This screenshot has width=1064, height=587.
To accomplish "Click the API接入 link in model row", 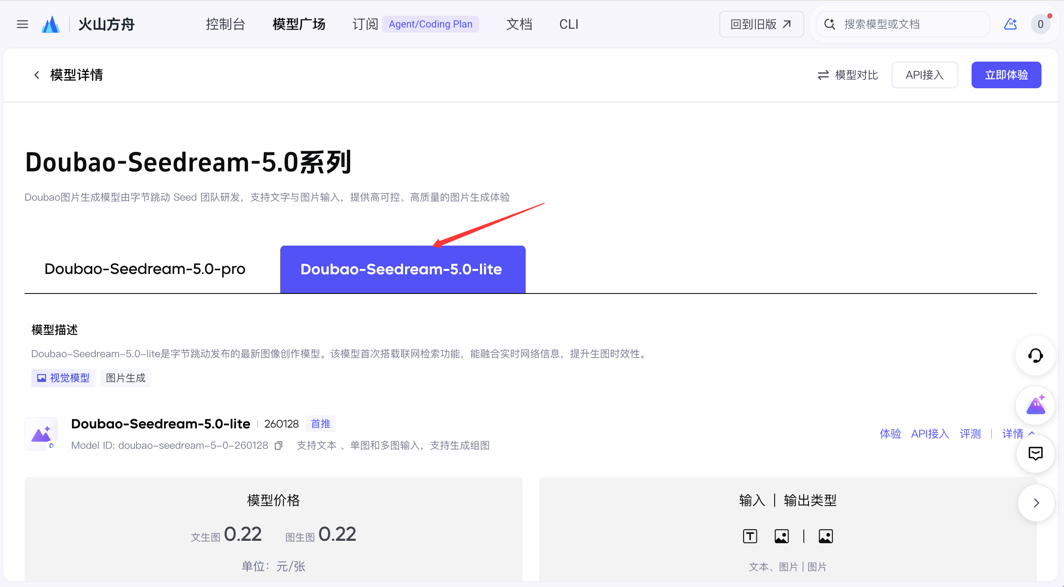I will coord(930,434).
